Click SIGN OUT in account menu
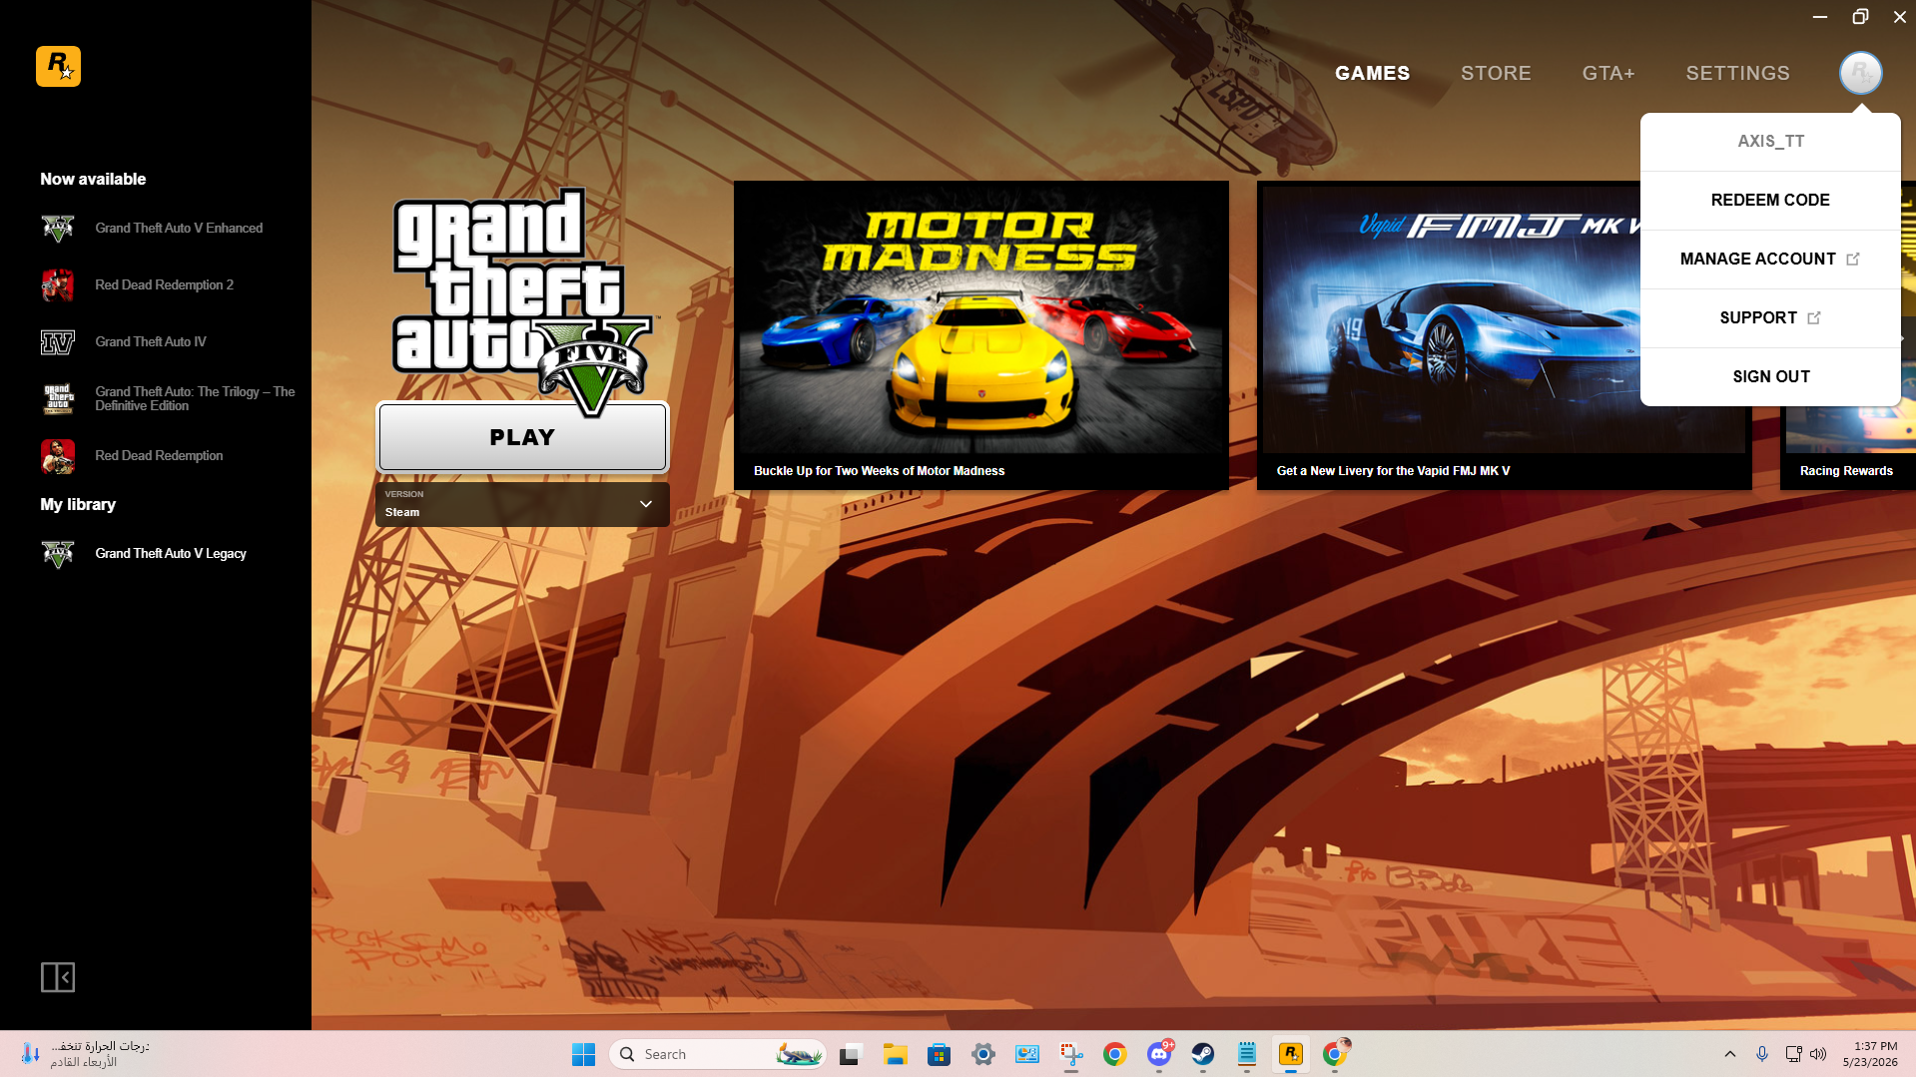Image resolution: width=1916 pixels, height=1077 pixels. coord(1770,377)
